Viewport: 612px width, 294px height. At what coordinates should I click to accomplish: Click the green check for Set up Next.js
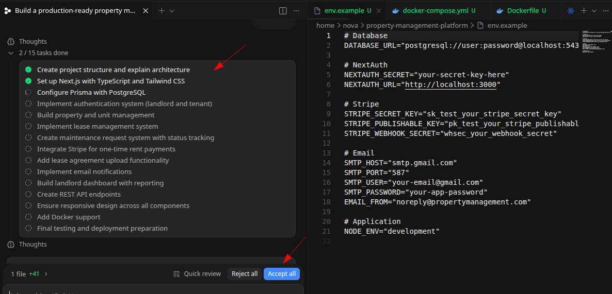[x=28, y=81]
